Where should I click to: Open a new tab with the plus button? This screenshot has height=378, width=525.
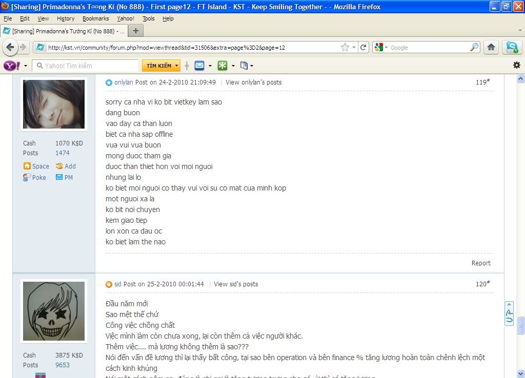(135, 31)
